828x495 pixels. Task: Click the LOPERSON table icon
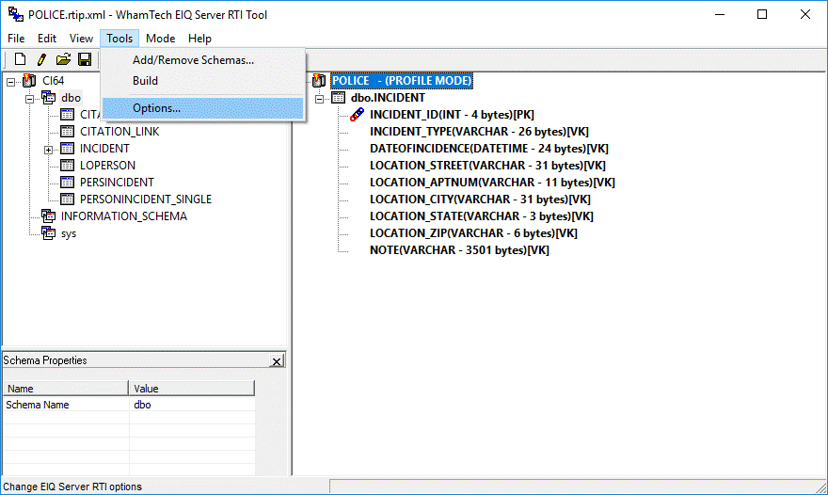[x=67, y=166]
